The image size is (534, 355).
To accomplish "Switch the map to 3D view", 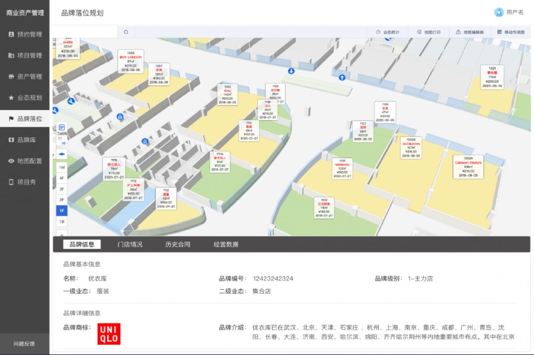I will [x=64, y=143].
